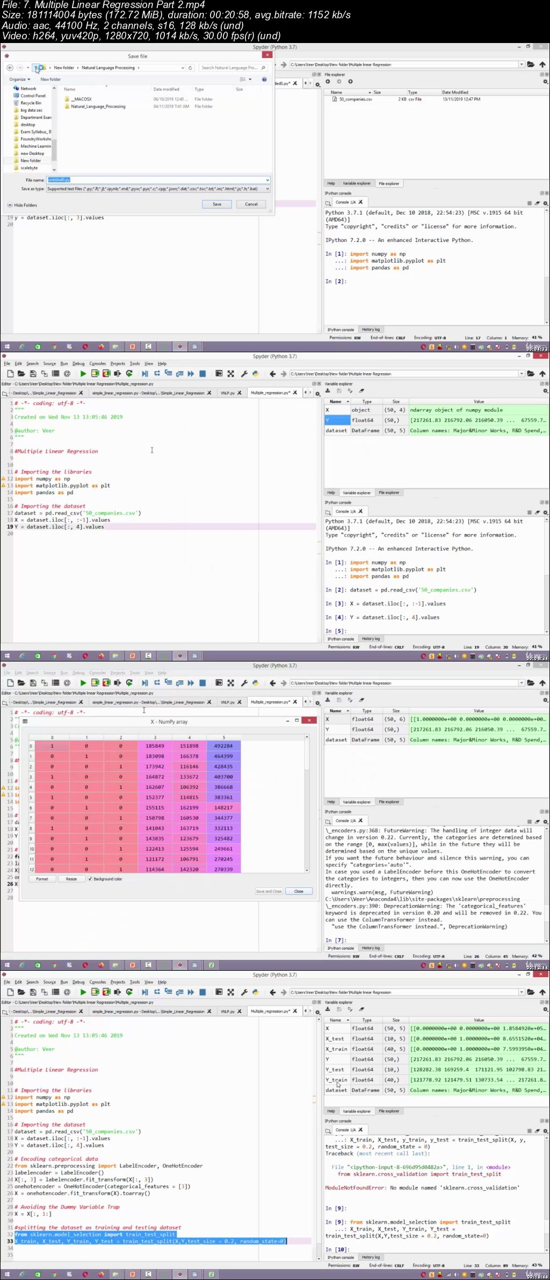Click the Import data icon above the X_test variable list
Viewport: 550px width, 1280px height.
328,1009
